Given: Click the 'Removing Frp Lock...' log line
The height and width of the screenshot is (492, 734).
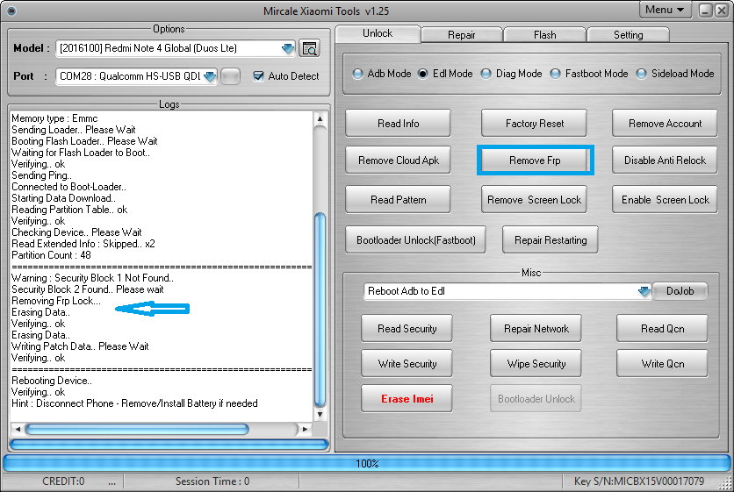Looking at the screenshot, I should click(x=56, y=301).
